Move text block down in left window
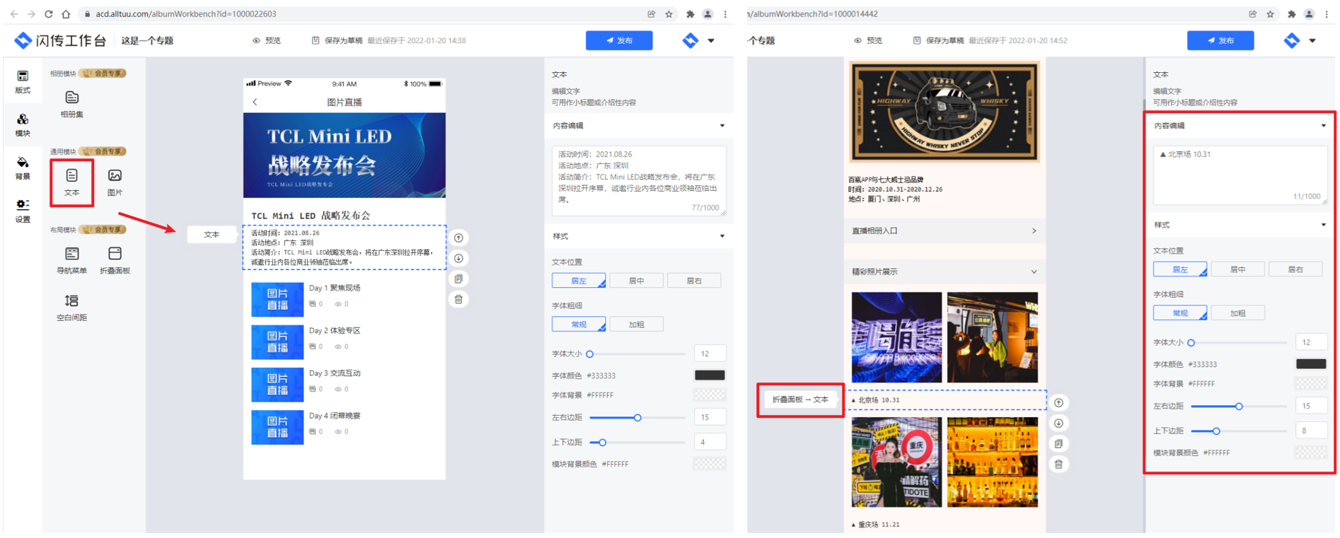Image resolution: width=1340 pixels, height=538 pixels. click(458, 258)
